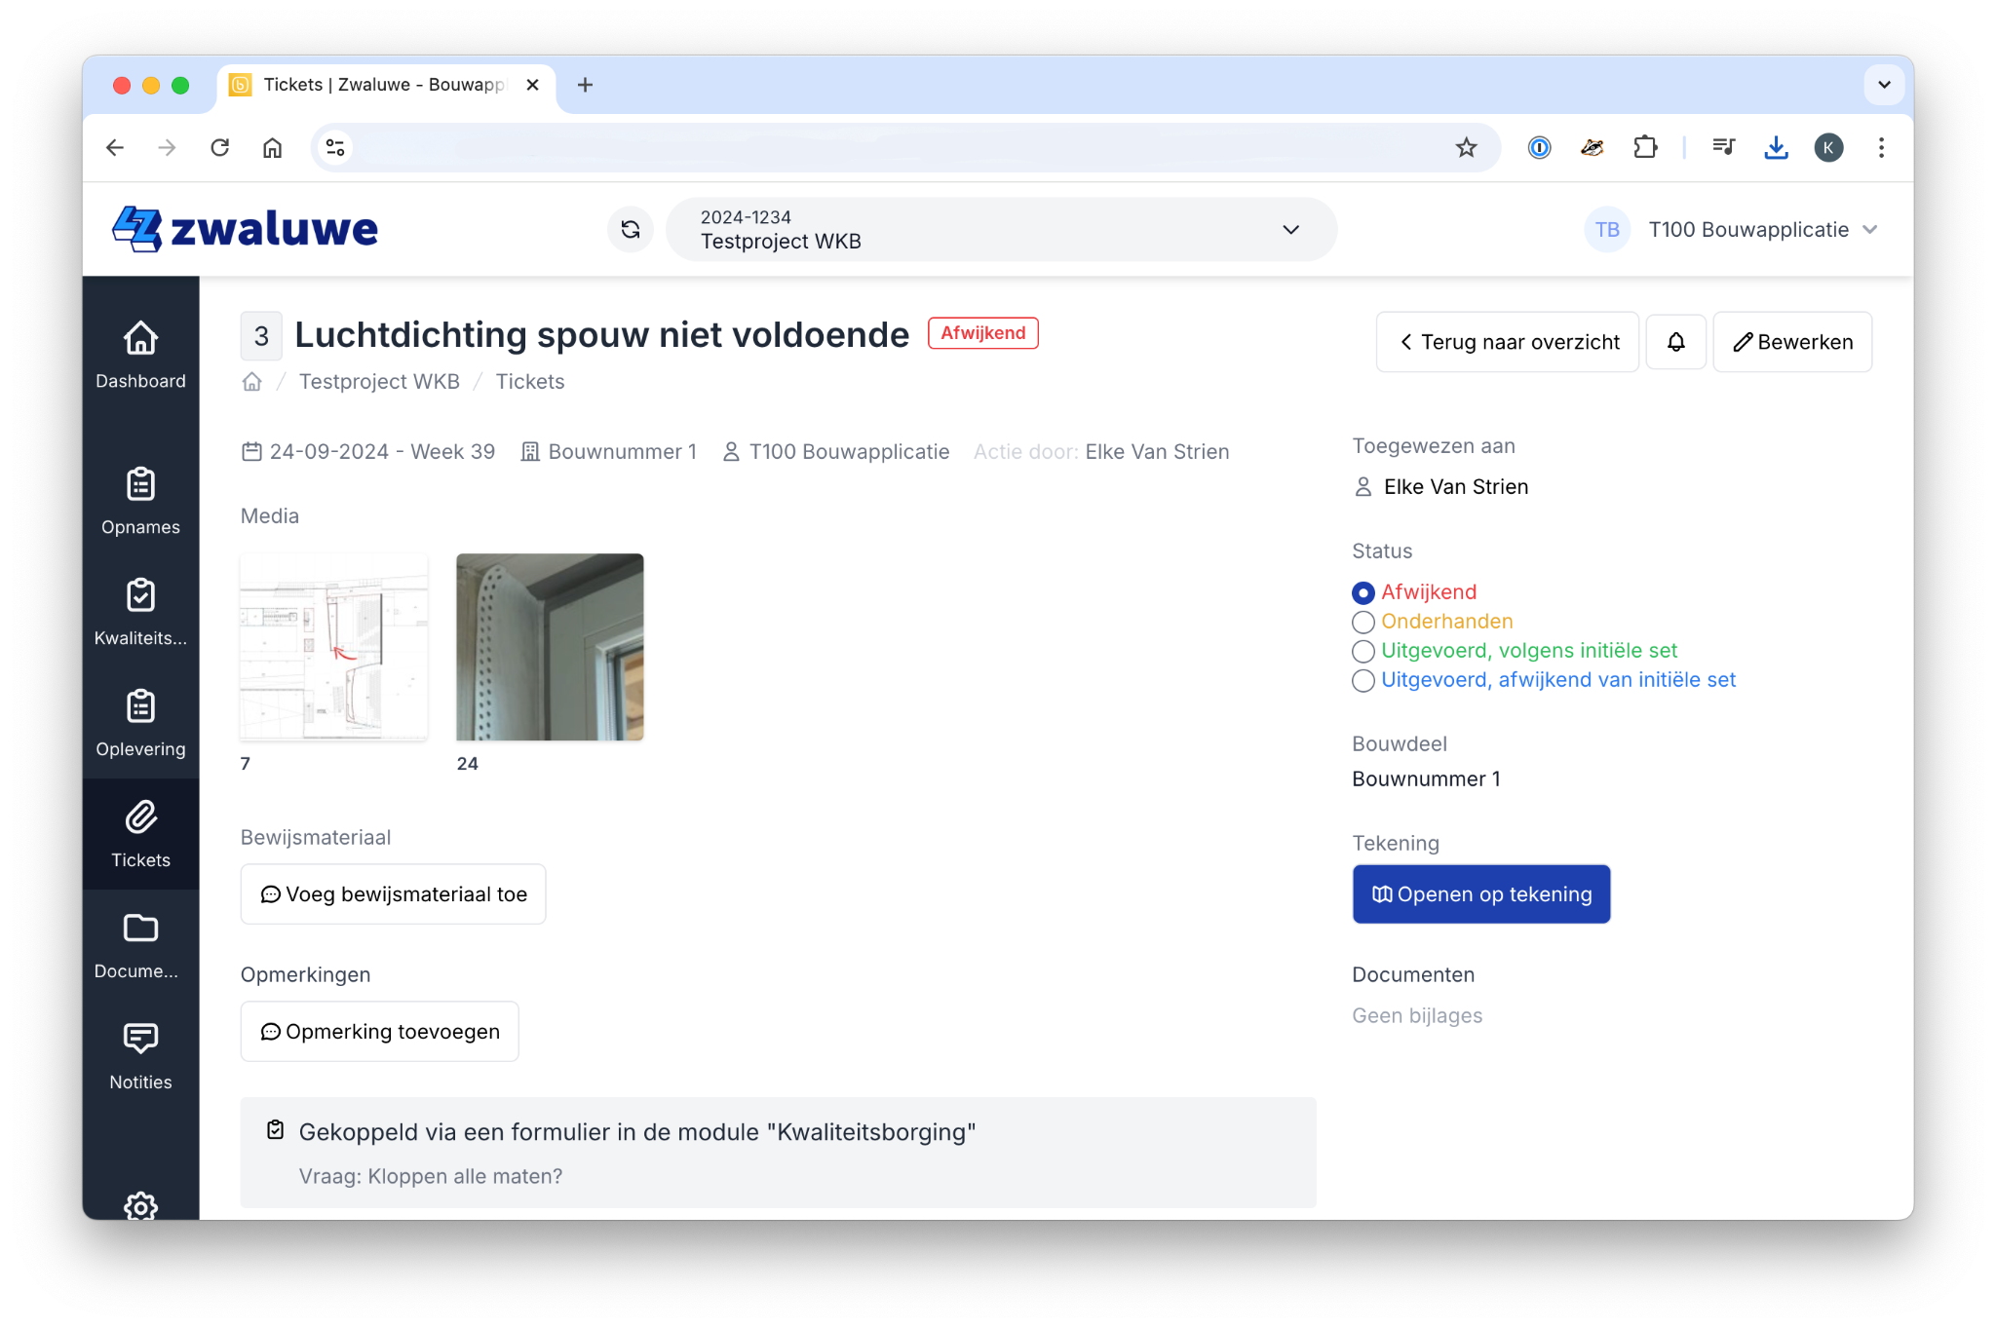Click the Zwaluwe logo
The image size is (1996, 1328).
(x=245, y=229)
